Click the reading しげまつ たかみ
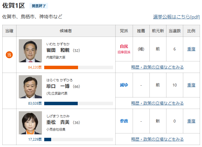 tap(58, 116)
